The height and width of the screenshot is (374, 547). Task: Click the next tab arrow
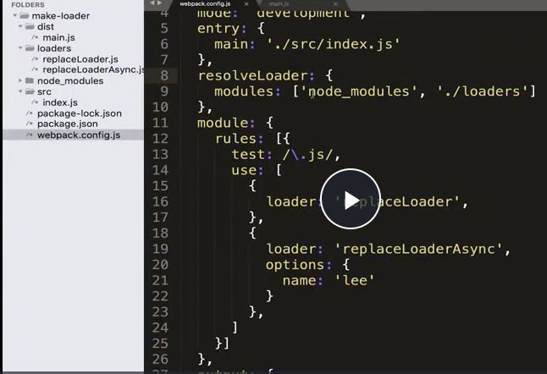163,4
